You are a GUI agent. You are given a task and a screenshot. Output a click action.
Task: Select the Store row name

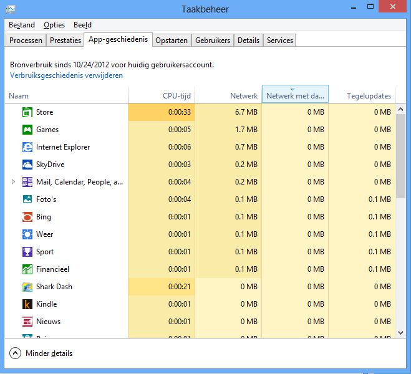(44, 112)
